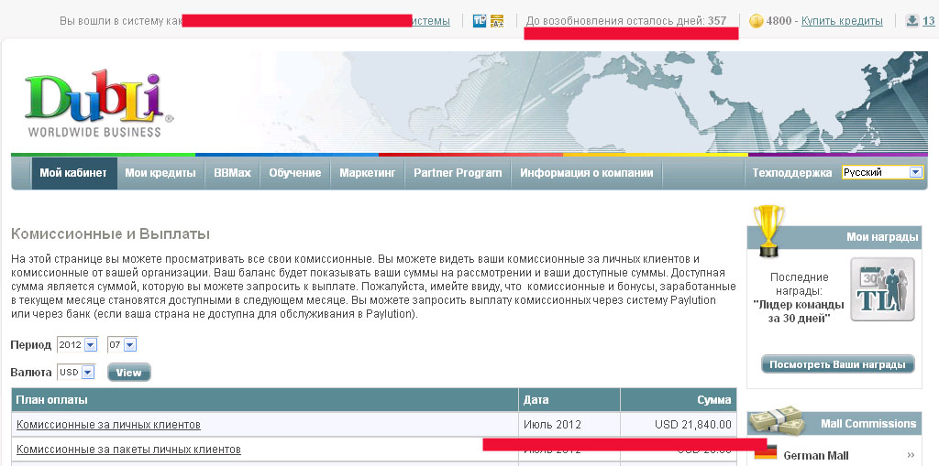
Task: Click the German flag icon
Action: click(765, 453)
